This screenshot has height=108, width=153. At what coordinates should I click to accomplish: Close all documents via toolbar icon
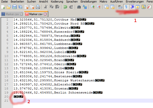point(32,7)
